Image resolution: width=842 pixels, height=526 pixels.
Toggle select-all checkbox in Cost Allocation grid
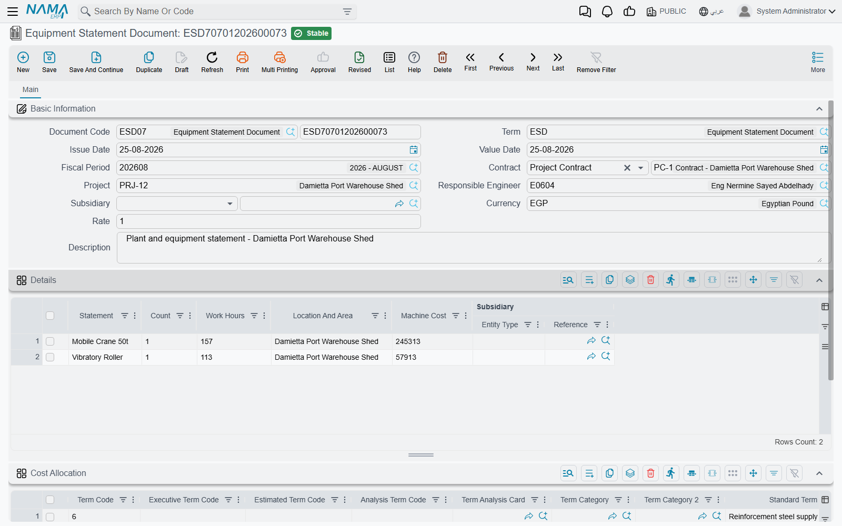pyautogui.click(x=50, y=500)
